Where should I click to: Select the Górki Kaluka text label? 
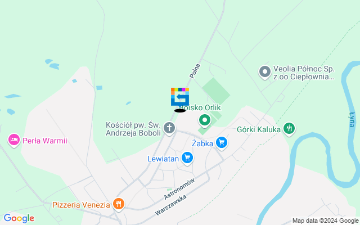pos(259,129)
